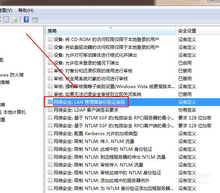Click the Properties toolbar icon

[x=6, y=19]
